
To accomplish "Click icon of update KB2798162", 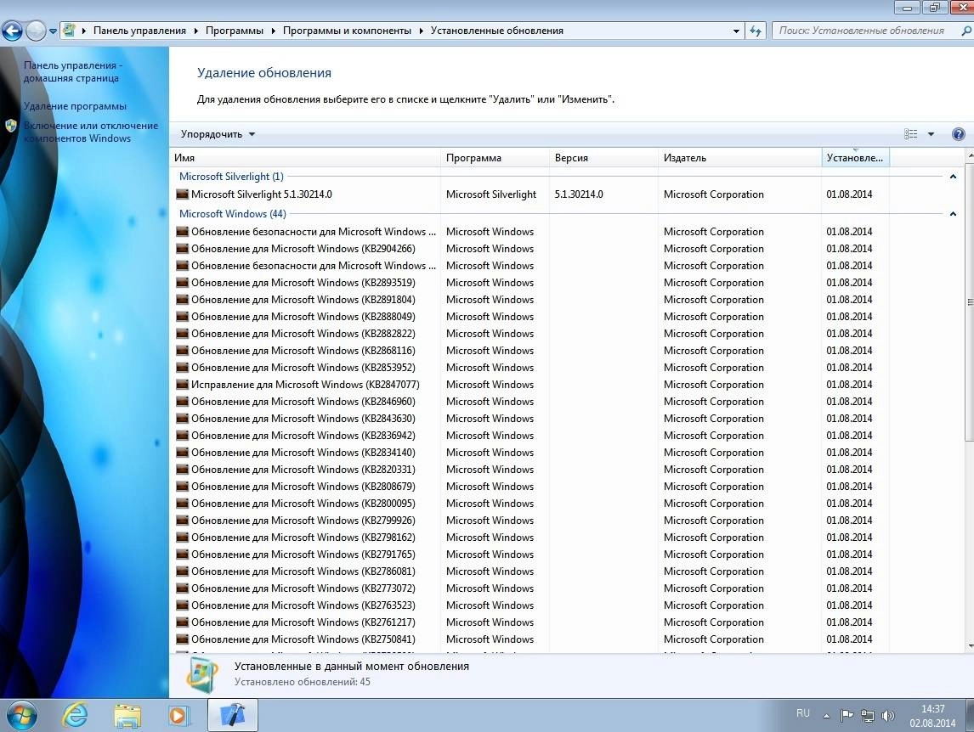I will coord(182,538).
